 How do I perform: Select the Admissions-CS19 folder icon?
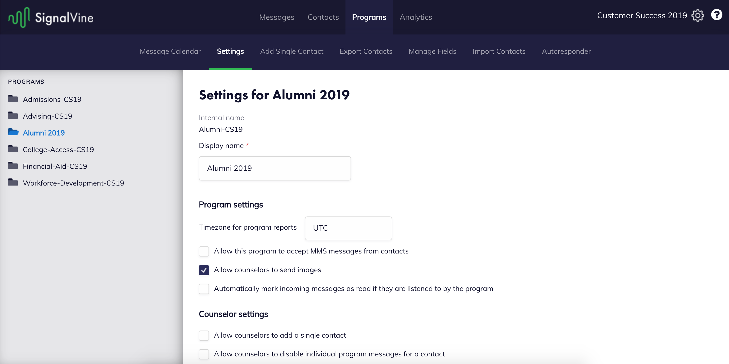(13, 98)
